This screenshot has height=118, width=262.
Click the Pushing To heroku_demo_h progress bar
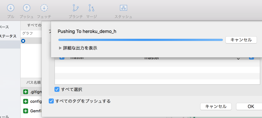140,40
